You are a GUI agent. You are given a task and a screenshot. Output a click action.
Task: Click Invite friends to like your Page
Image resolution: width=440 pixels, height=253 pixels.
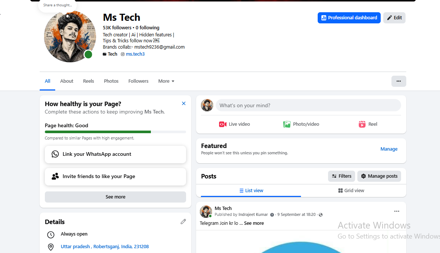pos(115,177)
